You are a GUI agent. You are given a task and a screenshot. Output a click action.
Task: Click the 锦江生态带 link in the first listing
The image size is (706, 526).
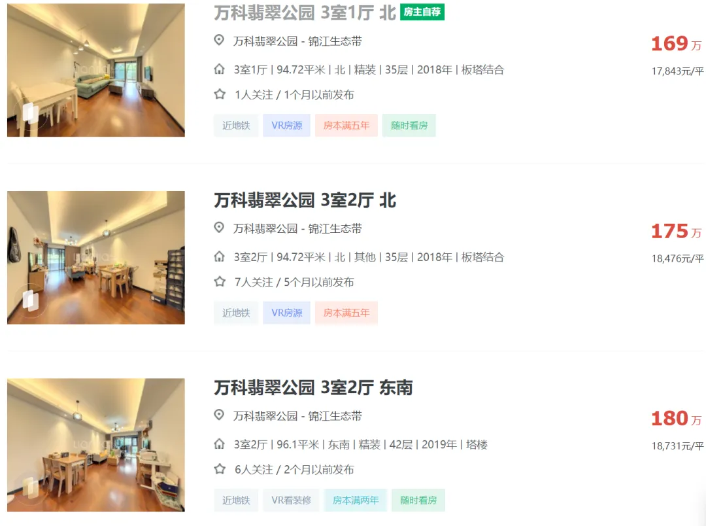tap(335, 41)
